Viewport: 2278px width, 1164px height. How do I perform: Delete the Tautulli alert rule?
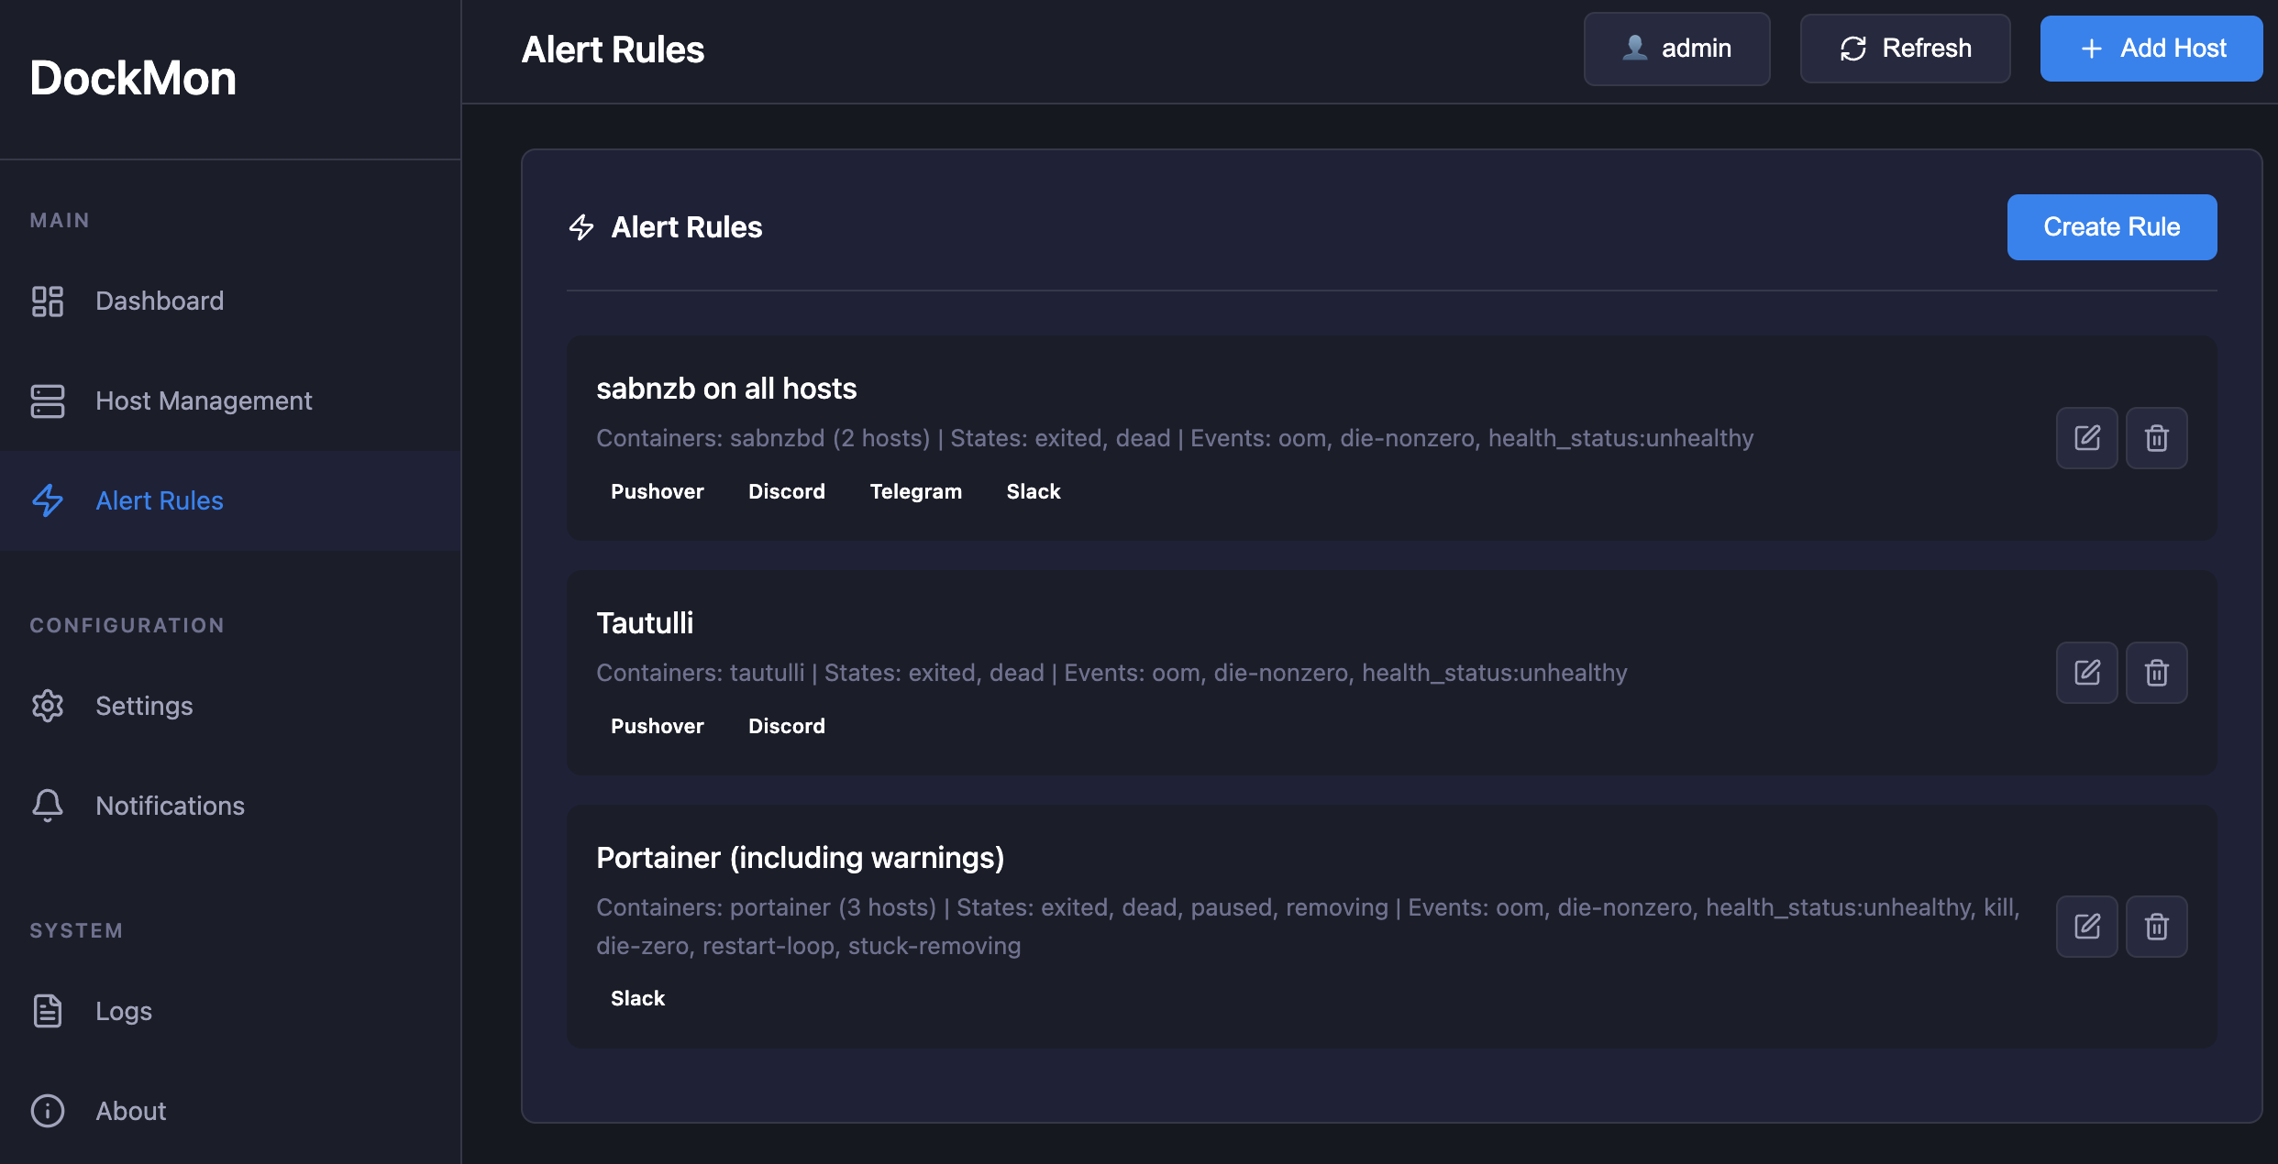point(2156,673)
